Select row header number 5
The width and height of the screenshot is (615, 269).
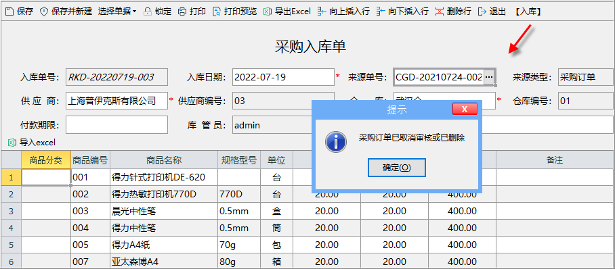click(11, 245)
